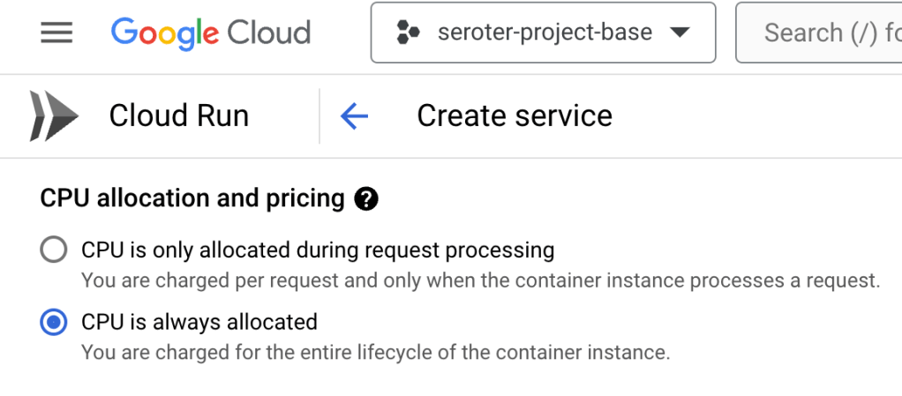The image size is (902, 396).
Task: Click the hexagon project icon in selector
Action: [x=408, y=34]
